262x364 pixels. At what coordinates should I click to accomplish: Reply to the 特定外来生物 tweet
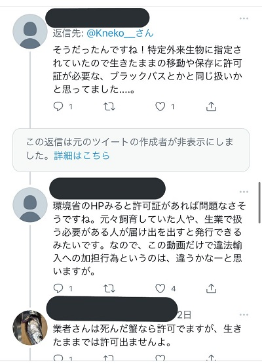tap(58, 106)
